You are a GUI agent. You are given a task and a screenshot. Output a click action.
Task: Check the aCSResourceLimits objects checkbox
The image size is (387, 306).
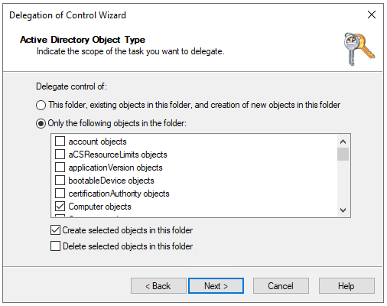click(60, 155)
